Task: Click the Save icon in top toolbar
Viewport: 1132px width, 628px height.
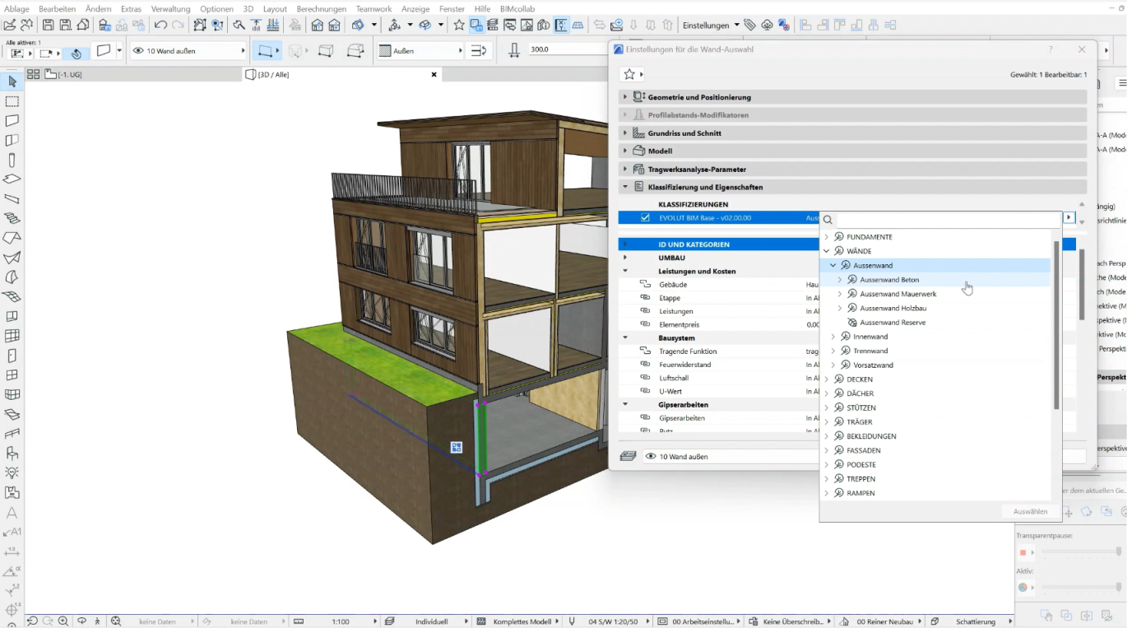Action: click(49, 26)
